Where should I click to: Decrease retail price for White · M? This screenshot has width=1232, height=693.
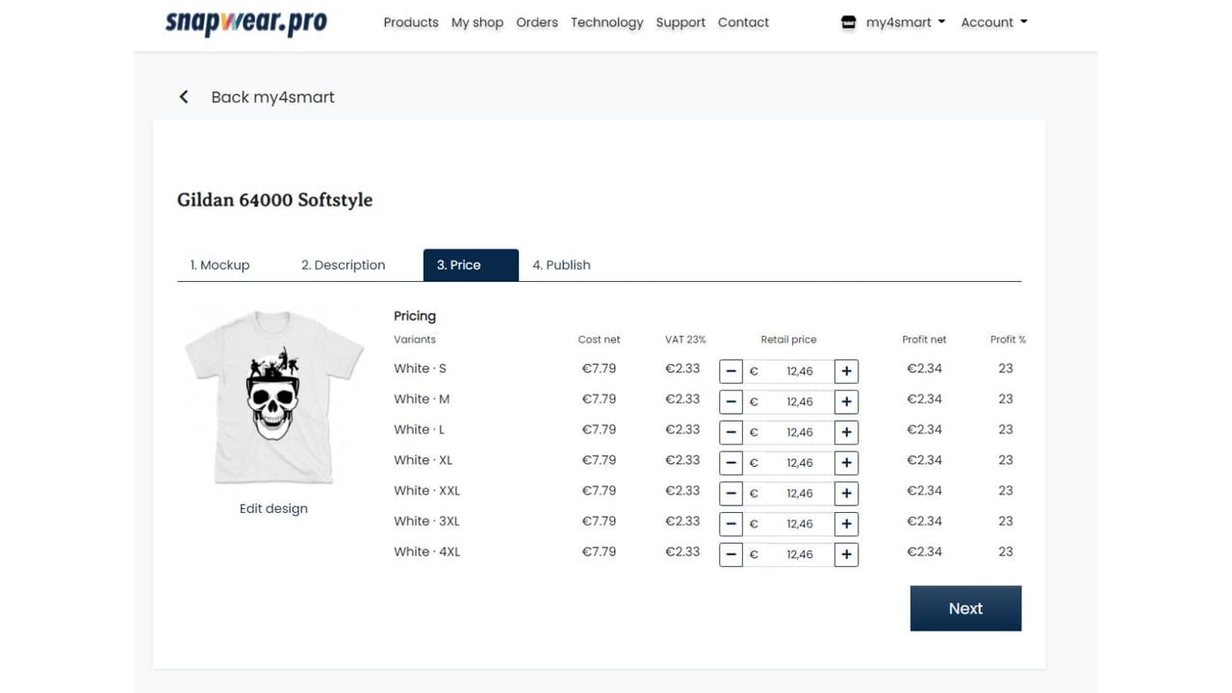tap(731, 402)
